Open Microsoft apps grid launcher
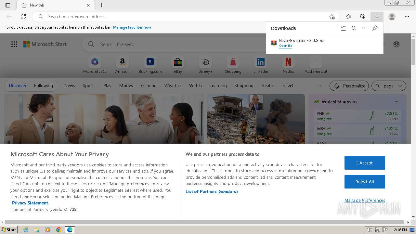This screenshot has height=234, width=416. 14,44
